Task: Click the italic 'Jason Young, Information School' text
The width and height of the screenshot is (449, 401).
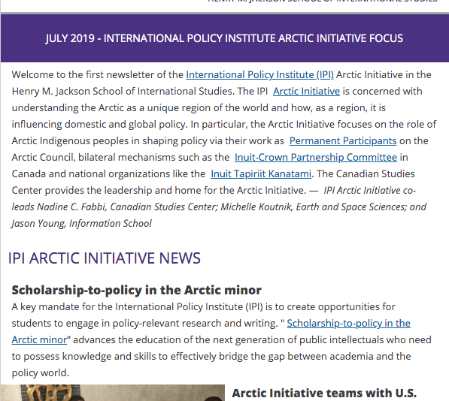Action: click(x=82, y=224)
